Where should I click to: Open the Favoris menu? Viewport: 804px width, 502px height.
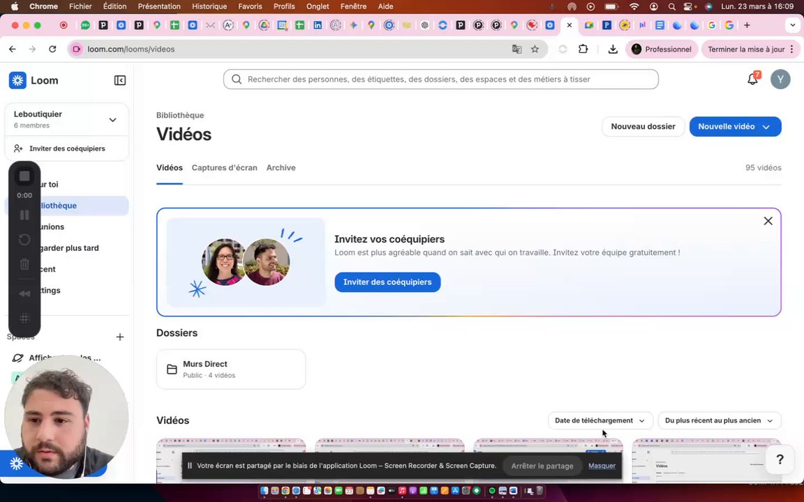pos(250,7)
